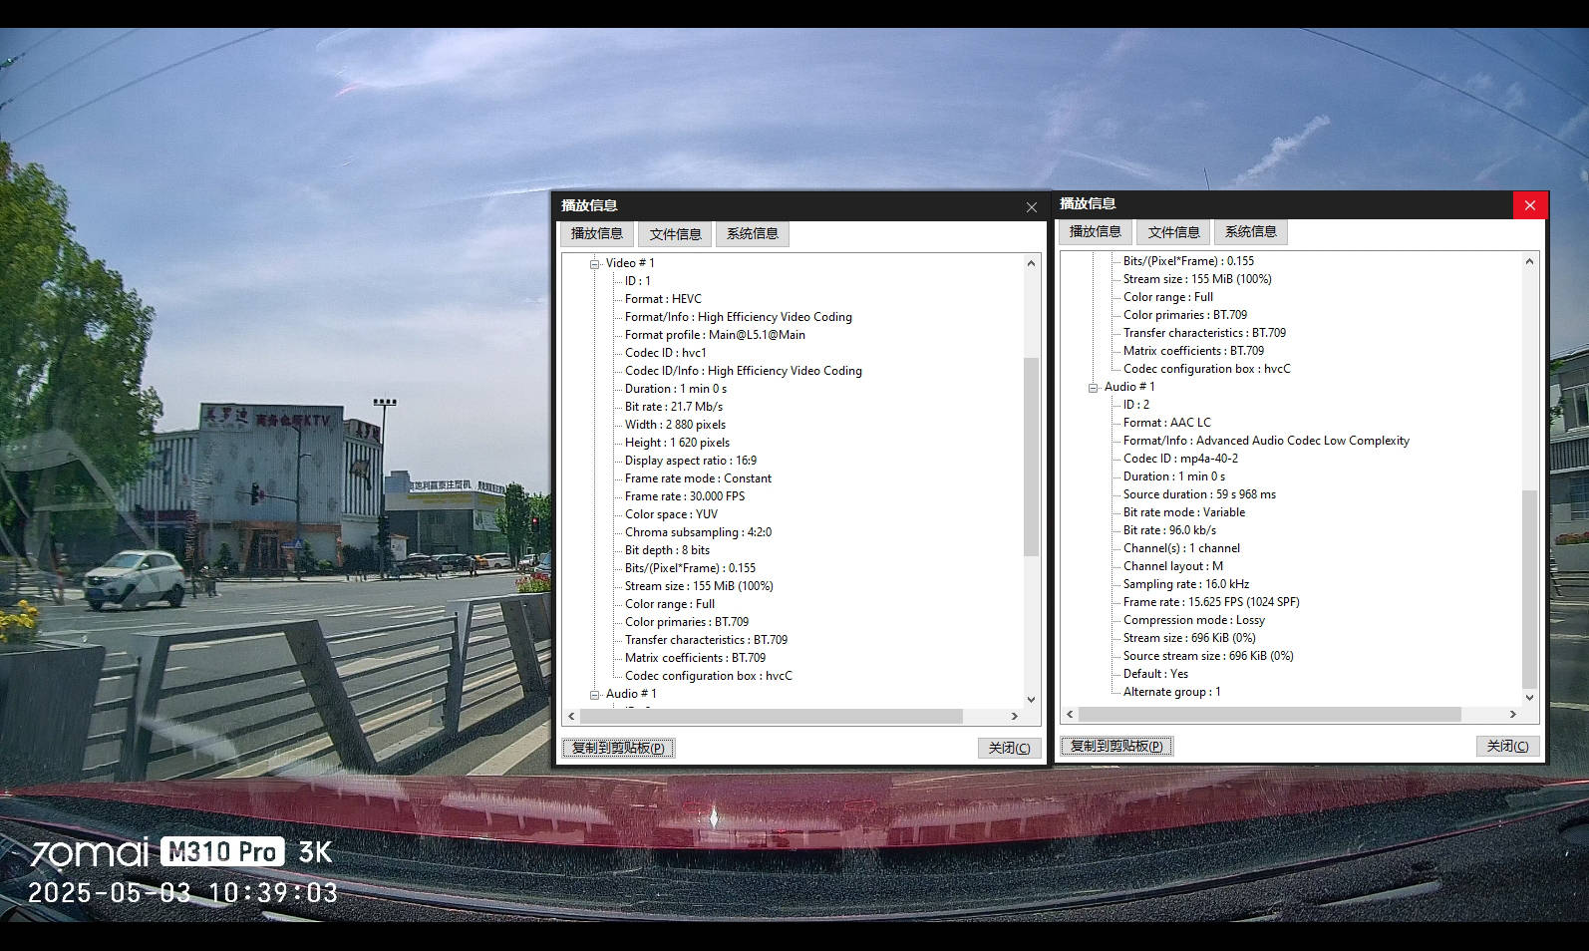Select the Bit rate : 21.7 Mb/s line

pyautogui.click(x=674, y=407)
